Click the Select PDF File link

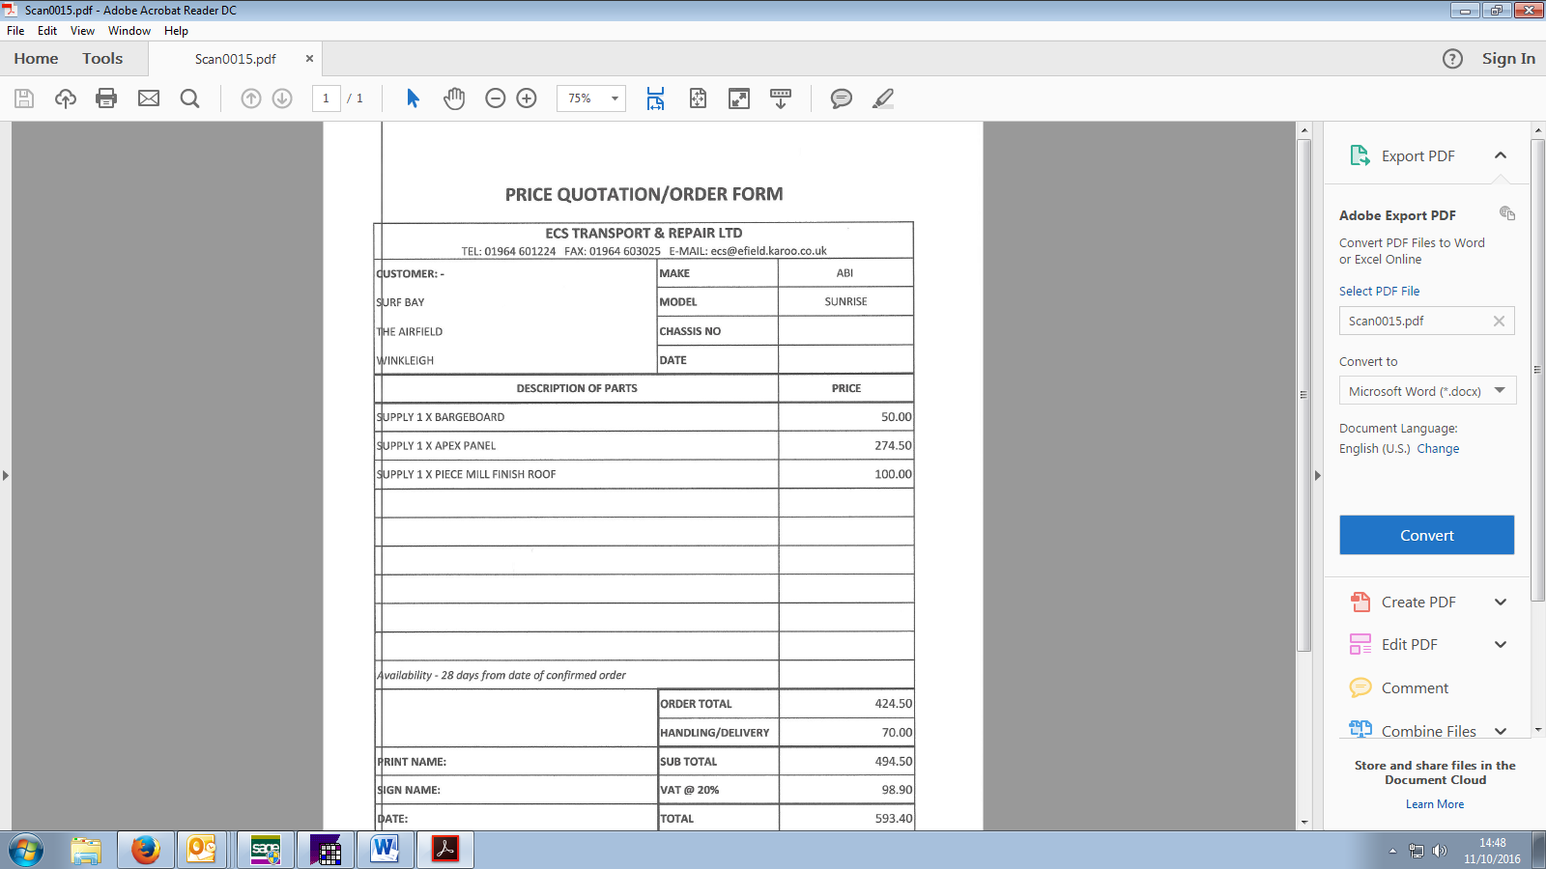[x=1379, y=292]
